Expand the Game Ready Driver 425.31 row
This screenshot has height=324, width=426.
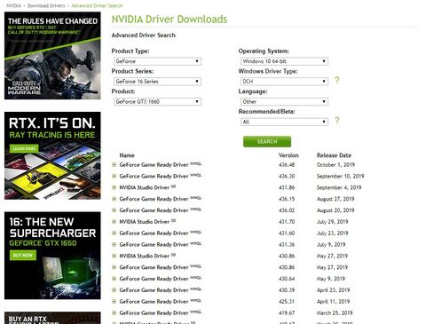(114, 302)
